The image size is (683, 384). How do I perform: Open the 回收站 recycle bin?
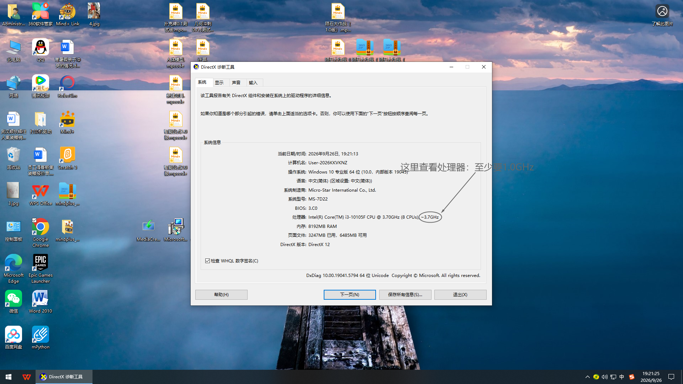[x=14, y=158]
